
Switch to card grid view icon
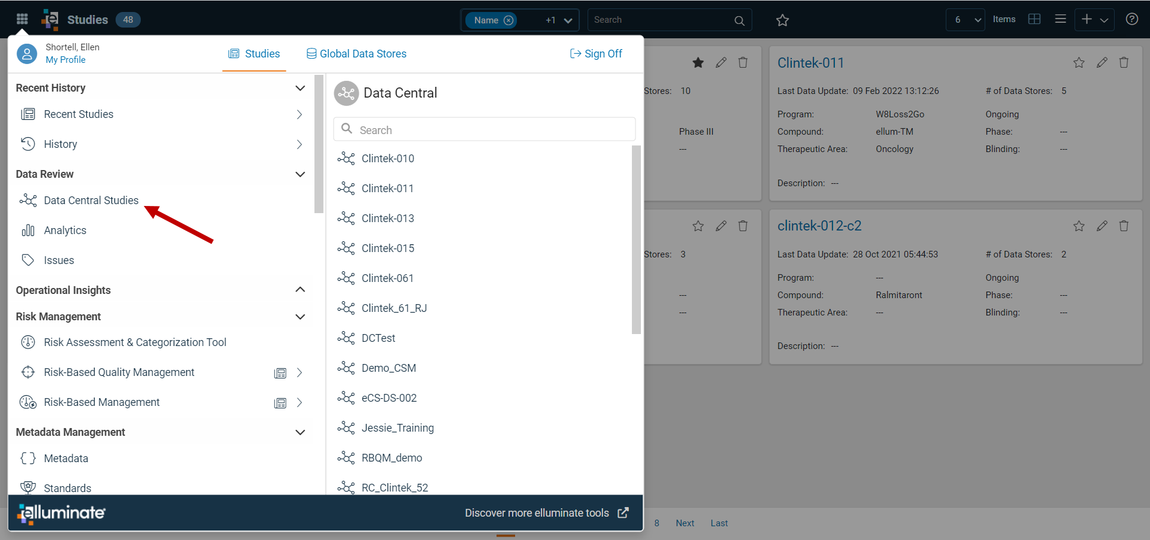(1034, 19)
